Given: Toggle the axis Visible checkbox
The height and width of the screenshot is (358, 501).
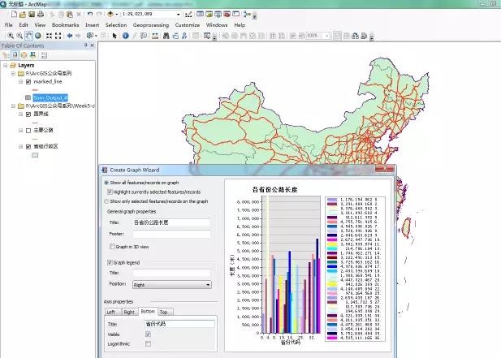Looking at the screenshot, I should [148, 334].
